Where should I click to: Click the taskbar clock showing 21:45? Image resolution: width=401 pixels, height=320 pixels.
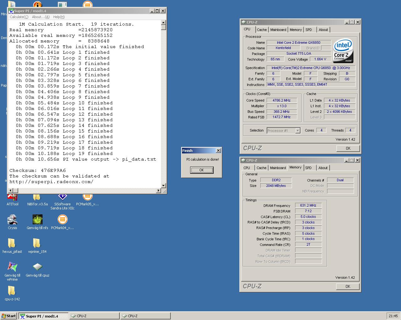click(x=393, y=316)
